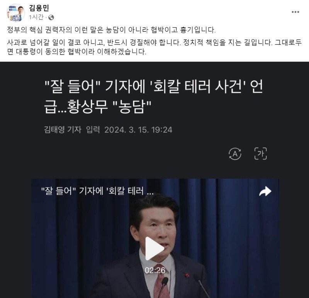This screenshot has height=298, width=309.
Task: Click the 1시간 post timestamp
Action: (36, 17)
